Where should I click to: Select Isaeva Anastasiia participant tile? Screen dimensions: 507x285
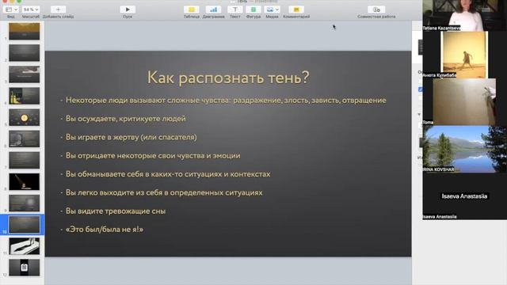pyautogui.click(x=465, y=196)
